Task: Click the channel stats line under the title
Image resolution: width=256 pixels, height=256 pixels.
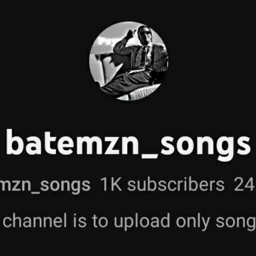Action: pos(128,185)
